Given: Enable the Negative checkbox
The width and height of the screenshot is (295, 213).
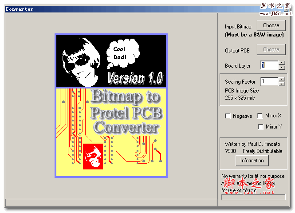Looking at the screenshot, I should point(228,116).
